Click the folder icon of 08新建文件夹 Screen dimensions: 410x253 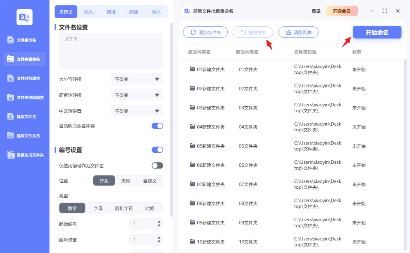192,203
